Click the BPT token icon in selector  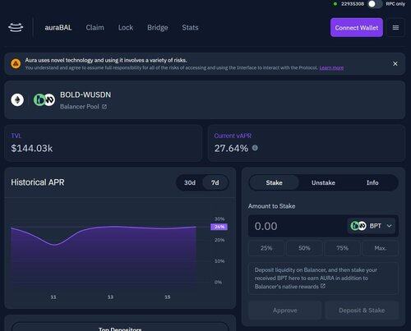(x=358, y=226)
